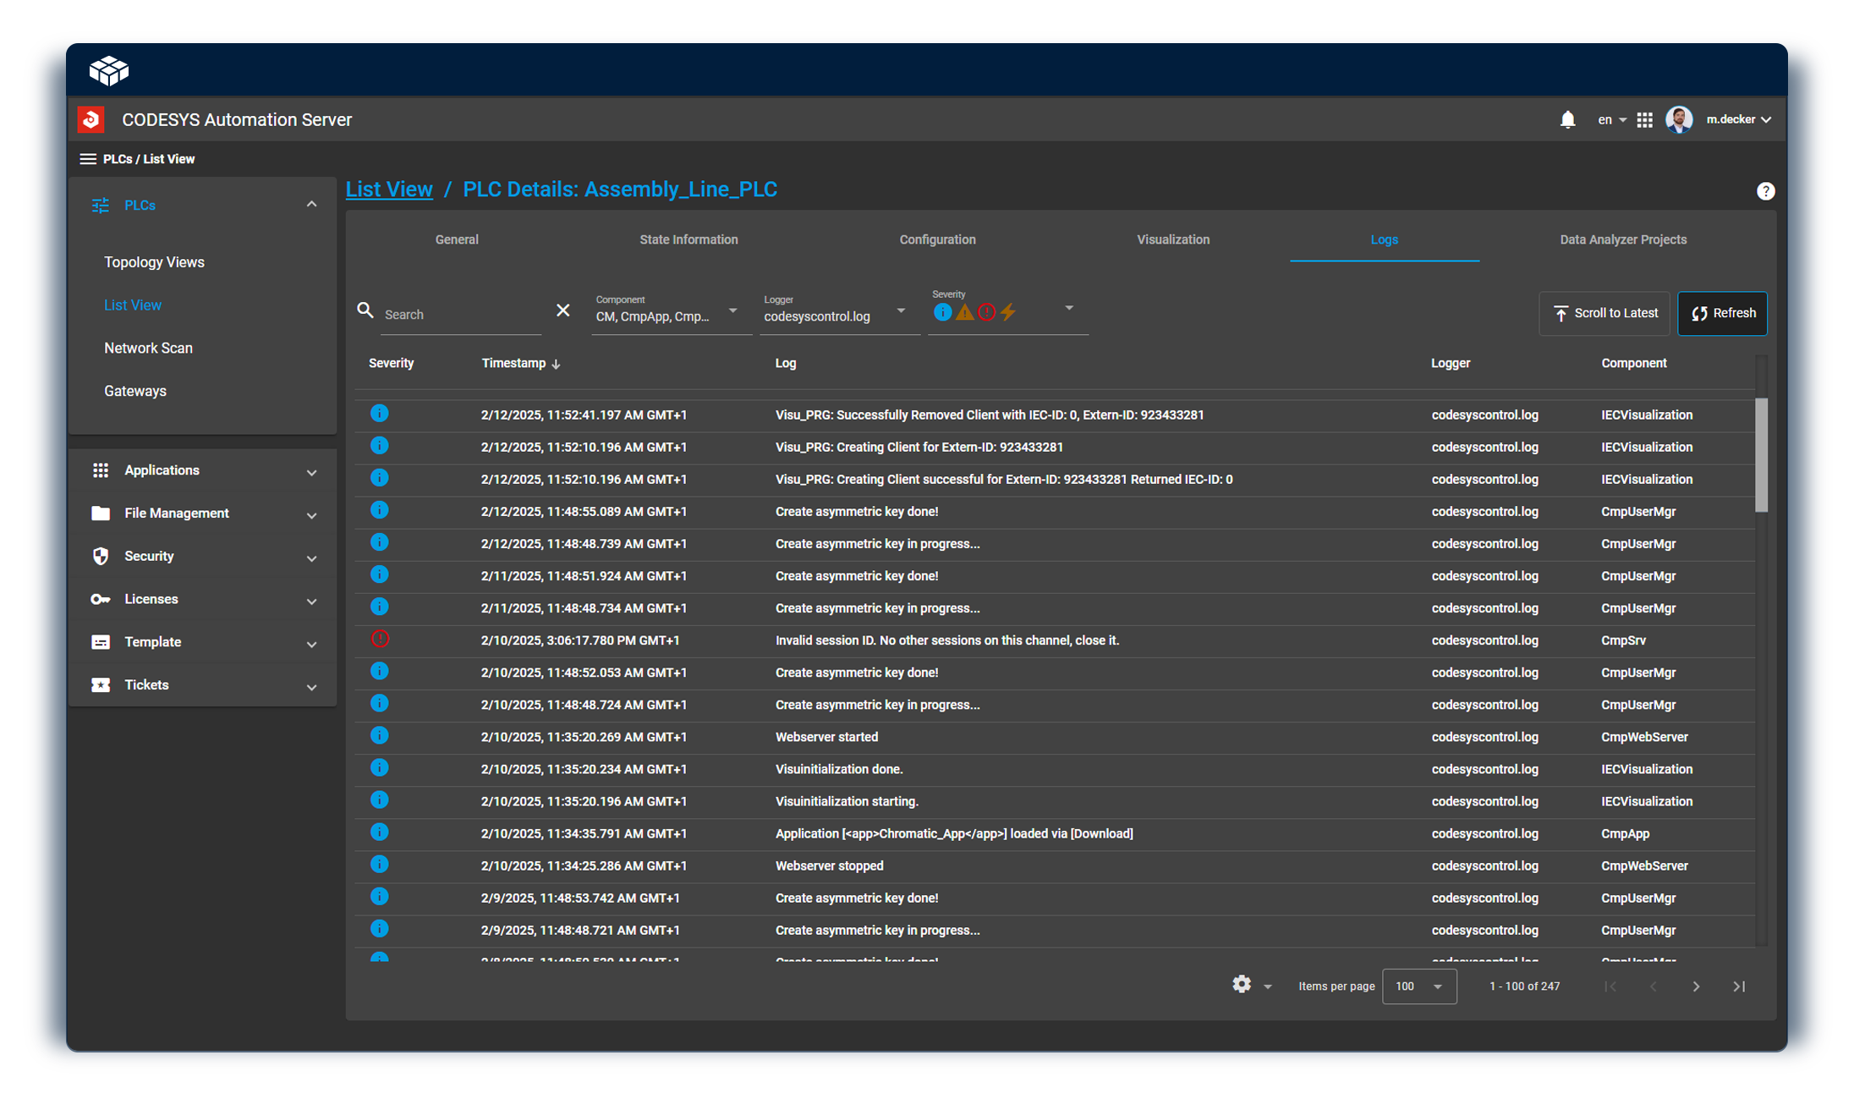The height and width of the screenshot is (1110, 1854).
Task: Open the Logger codesyscontrol.log dropdown
Action: [x=901, y=311]
